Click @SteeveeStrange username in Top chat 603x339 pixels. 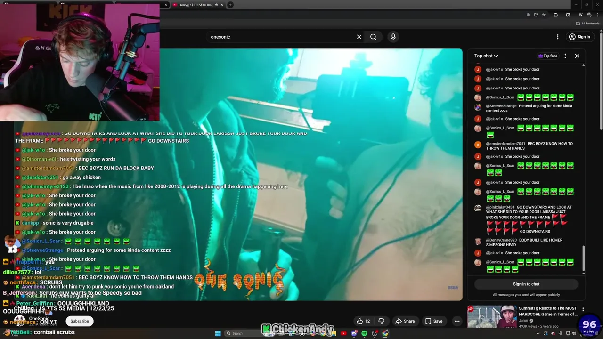(x=501, y=106)
